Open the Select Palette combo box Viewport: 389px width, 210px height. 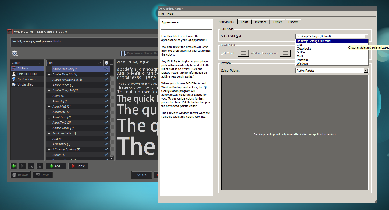[332, 71]
